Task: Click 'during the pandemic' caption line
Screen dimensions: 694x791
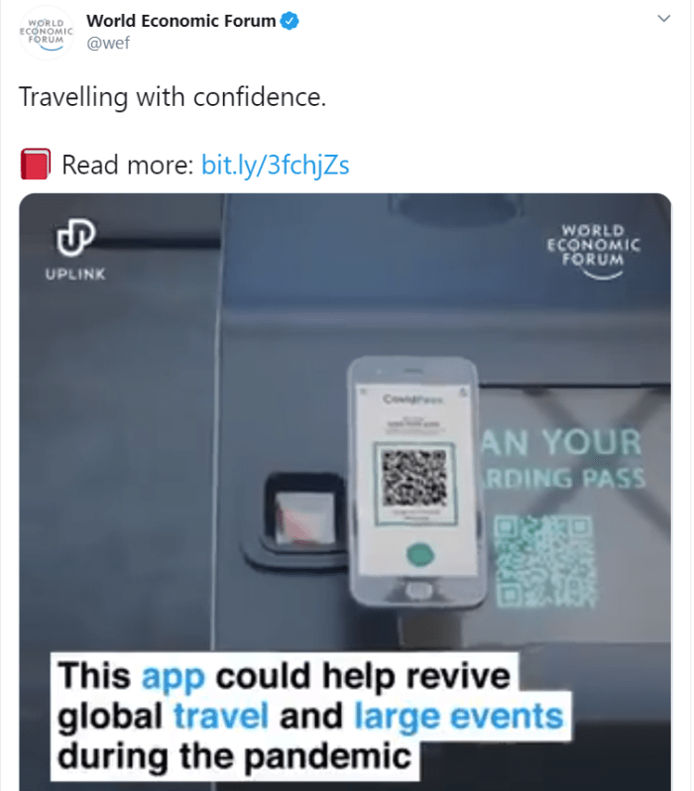Action: [234, 756]
